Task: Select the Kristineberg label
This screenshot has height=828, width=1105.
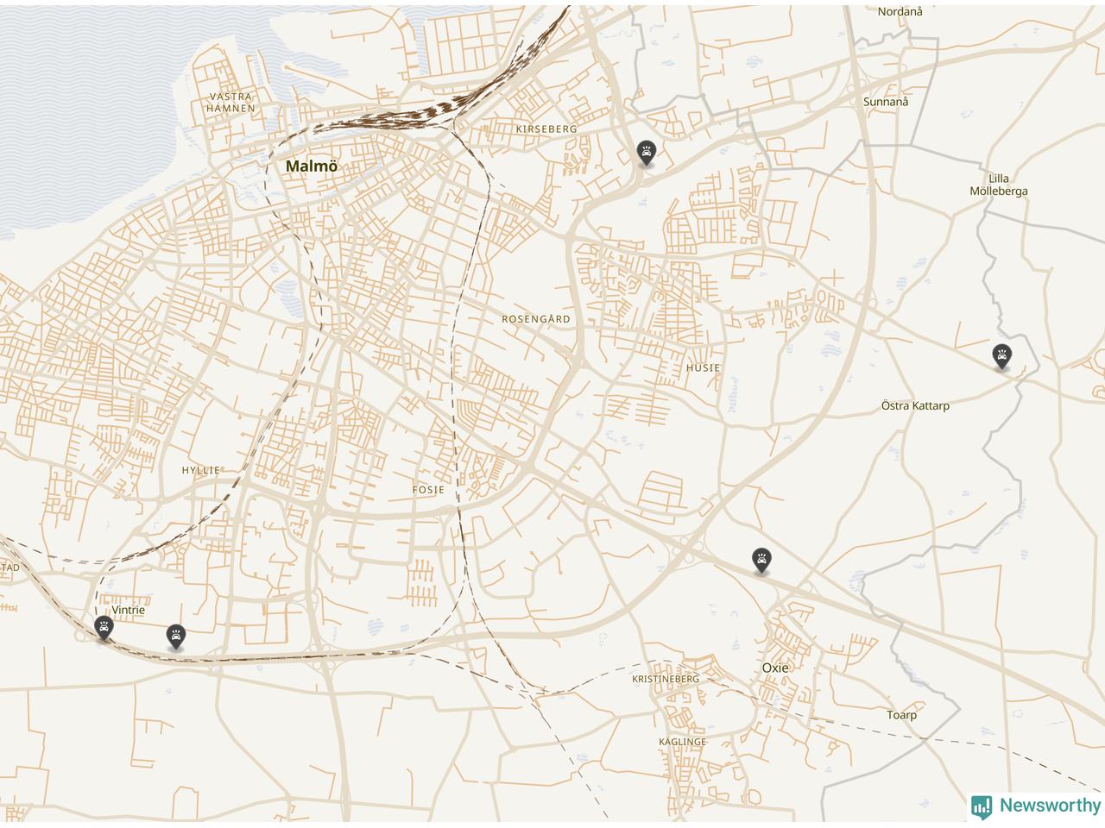Action: tap(666, 679)
